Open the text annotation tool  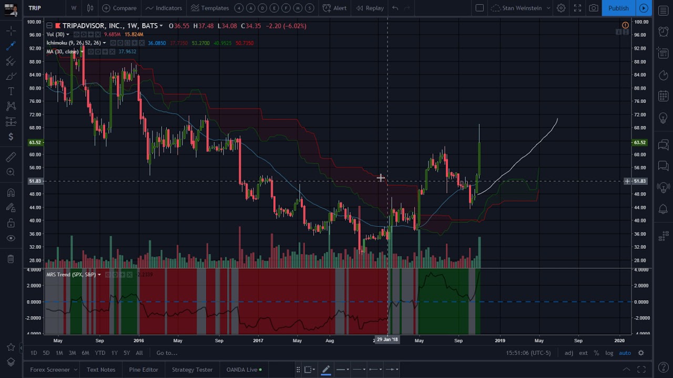[11, 91]
